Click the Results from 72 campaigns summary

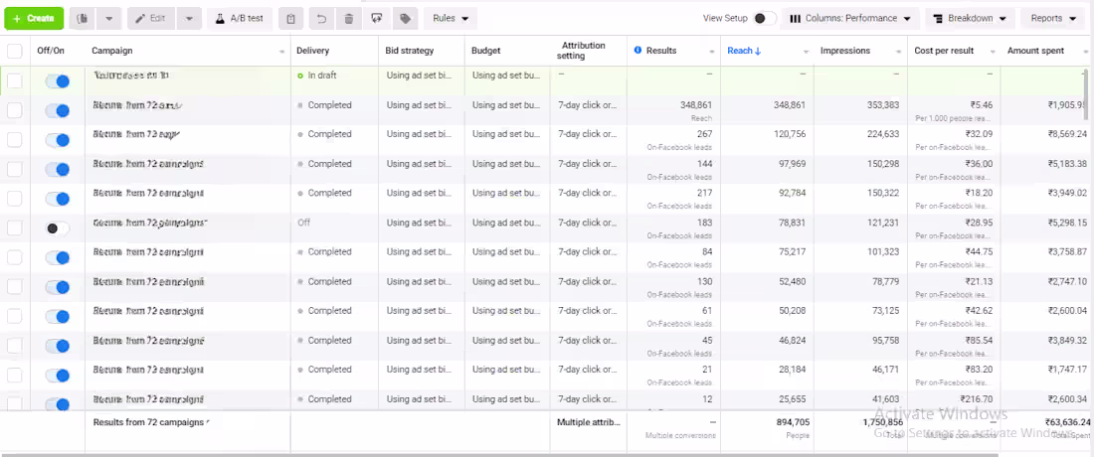point(148,422)
